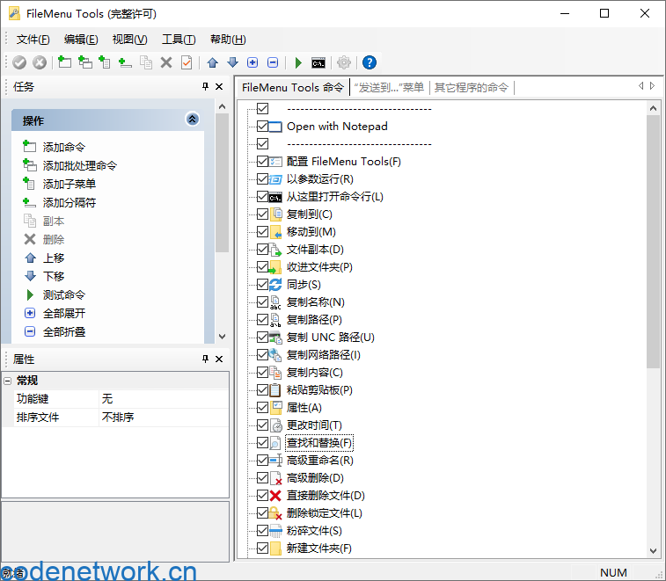
Task: Close the 任务 panel
Action: [219, 86]
